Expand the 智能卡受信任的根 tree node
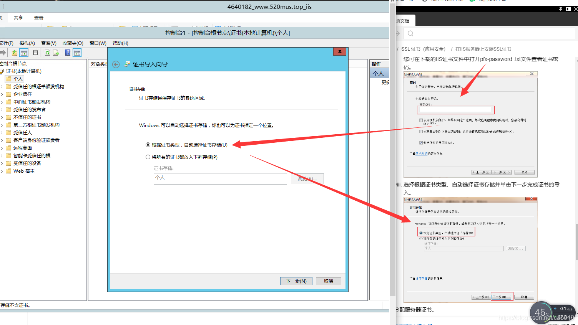 2,156
